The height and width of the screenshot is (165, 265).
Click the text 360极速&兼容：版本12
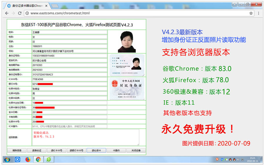click(x=196, y=92)
